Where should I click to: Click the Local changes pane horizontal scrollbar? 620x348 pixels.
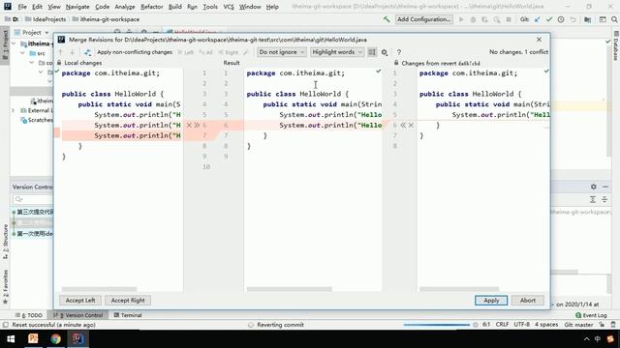click(x=99, y=289)
